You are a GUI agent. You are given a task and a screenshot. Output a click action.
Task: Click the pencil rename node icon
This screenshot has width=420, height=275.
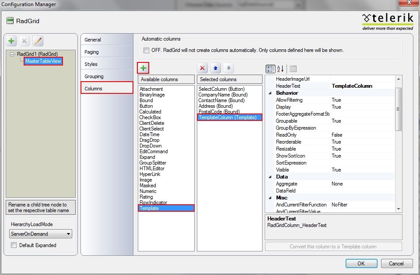[38, 41]
